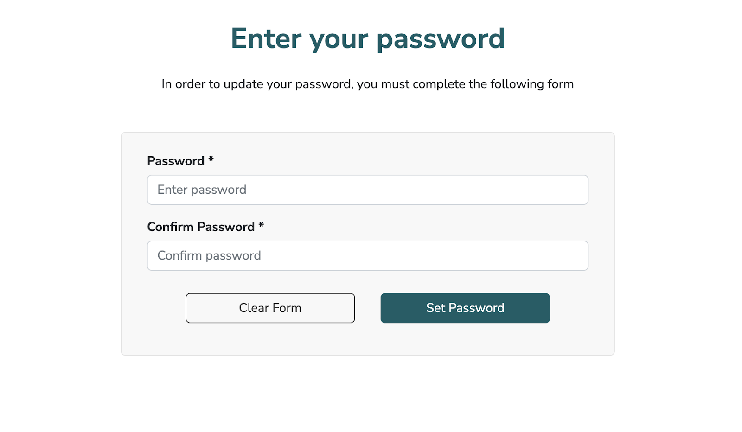The width and height of the screenshot is (742, 432).
Task: Click the Enter password placeholder text
Action: pos(202,190)
